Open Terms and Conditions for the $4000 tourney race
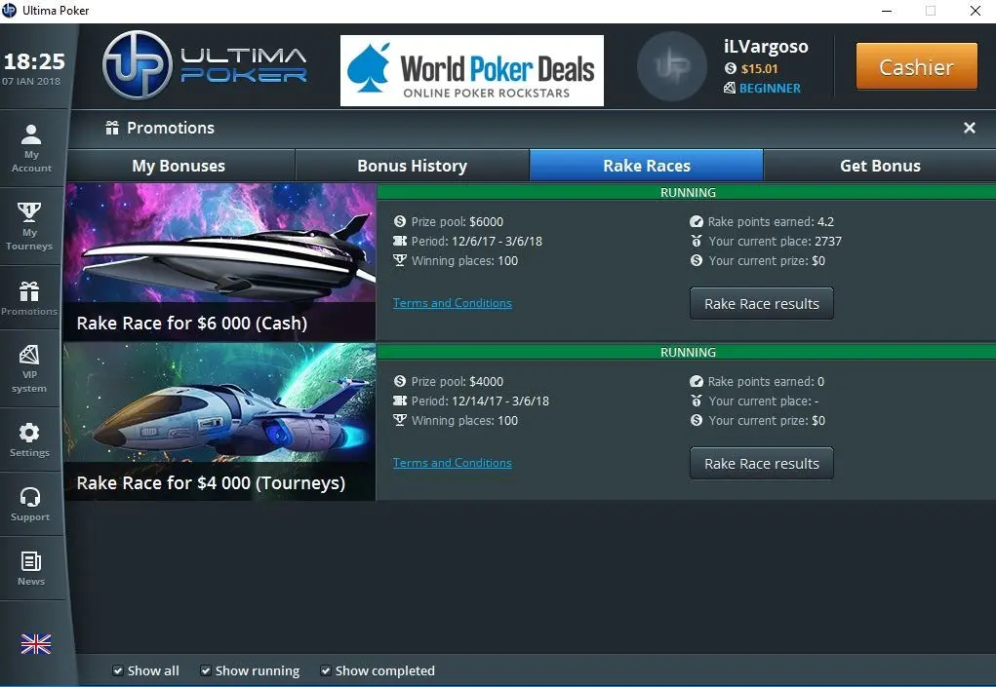The width and height of the screenshot is (996, 687). [452, 463]
